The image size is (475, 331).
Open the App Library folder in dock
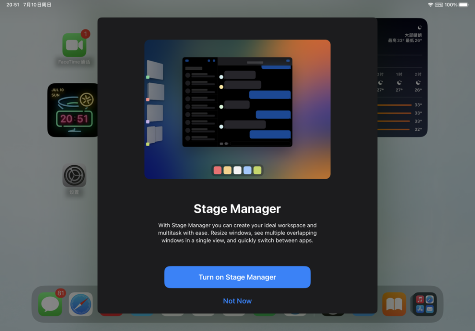point(425,304)
